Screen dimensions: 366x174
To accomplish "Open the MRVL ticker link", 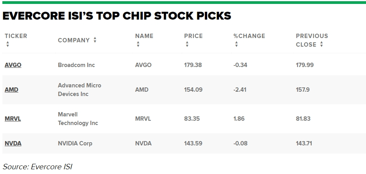I will pyautogui.click(x=13, y=119).
